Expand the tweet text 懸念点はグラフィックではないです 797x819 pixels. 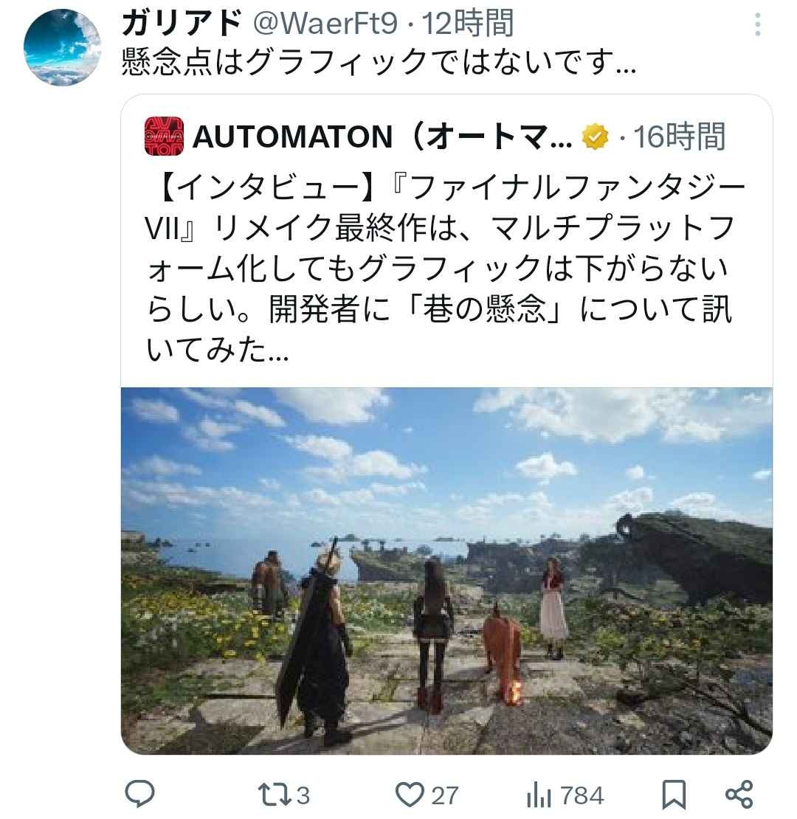coord(379,62)
